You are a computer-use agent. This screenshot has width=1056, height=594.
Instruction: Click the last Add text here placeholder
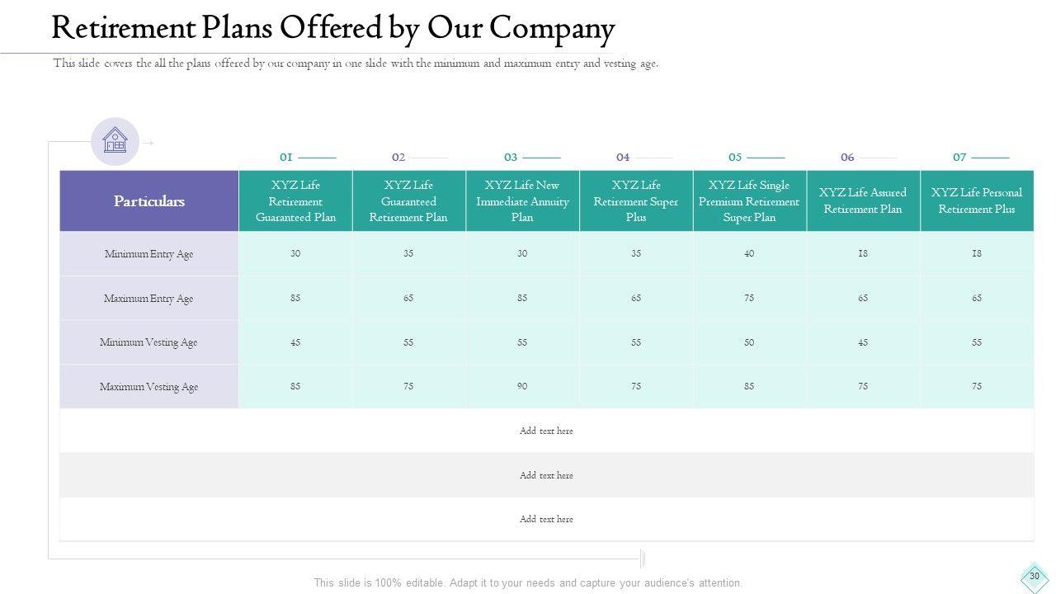click(546, 519)
